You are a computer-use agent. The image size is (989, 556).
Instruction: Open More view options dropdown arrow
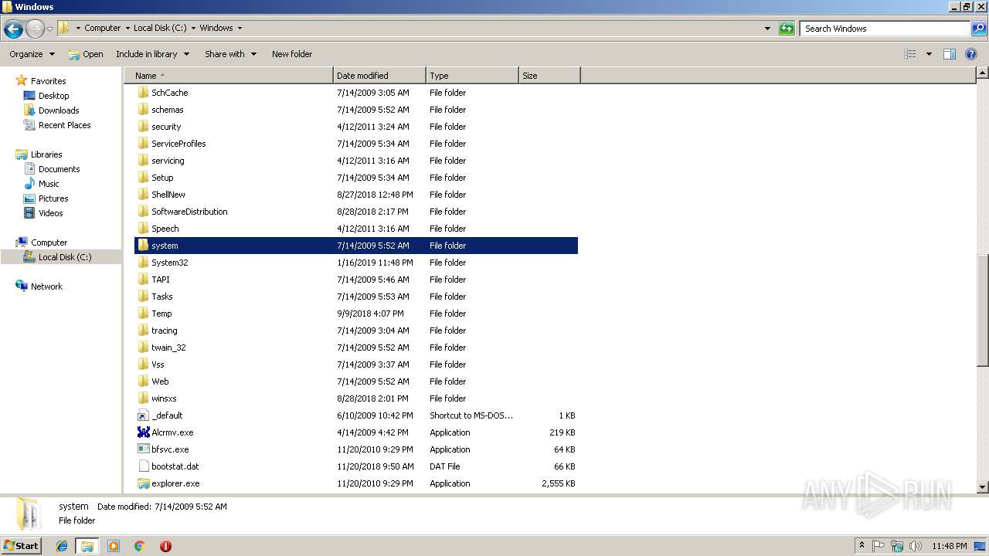click(x=929, y=54)
